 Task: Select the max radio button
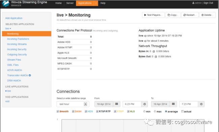(155, 111)
